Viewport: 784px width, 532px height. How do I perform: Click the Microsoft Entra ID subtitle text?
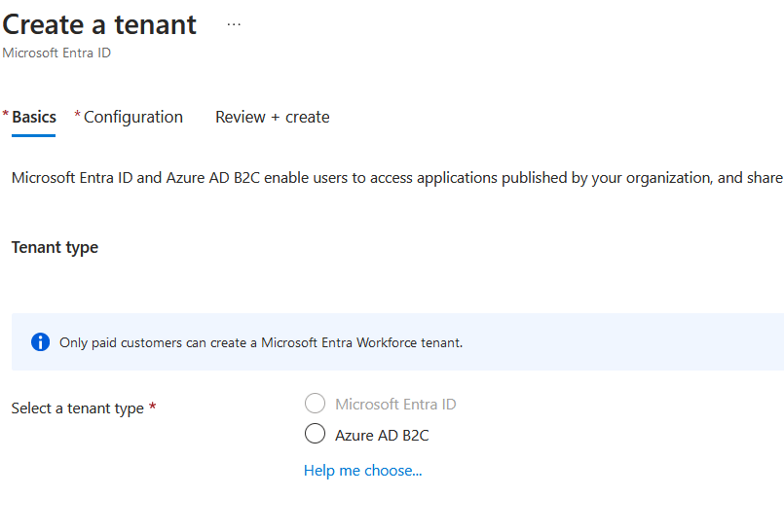tap(56, 53)
